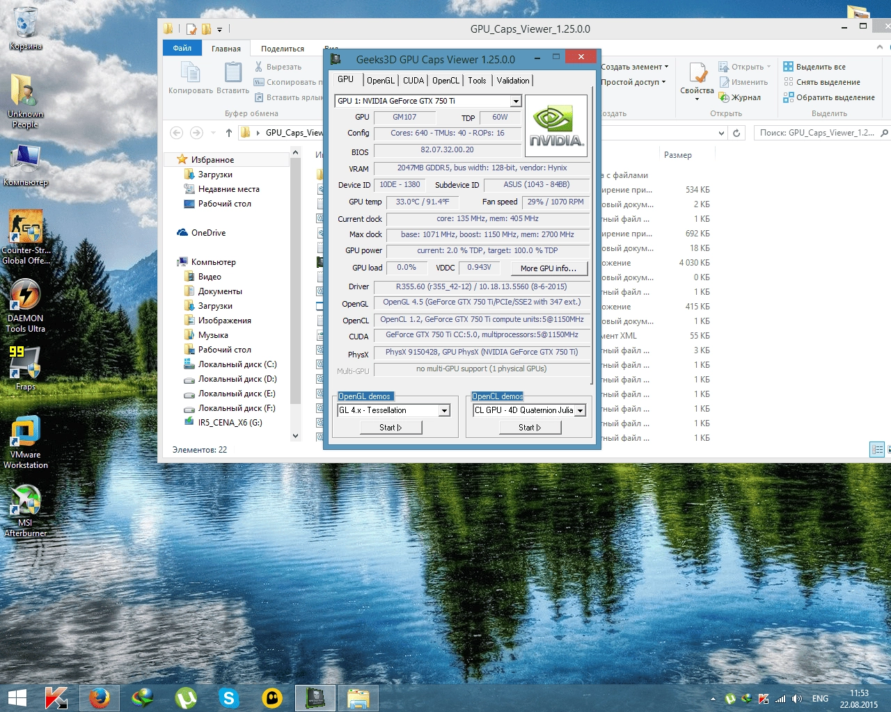Switch to the CUDA tab
This screenshot has height=712, width=891.
[413, 81]
